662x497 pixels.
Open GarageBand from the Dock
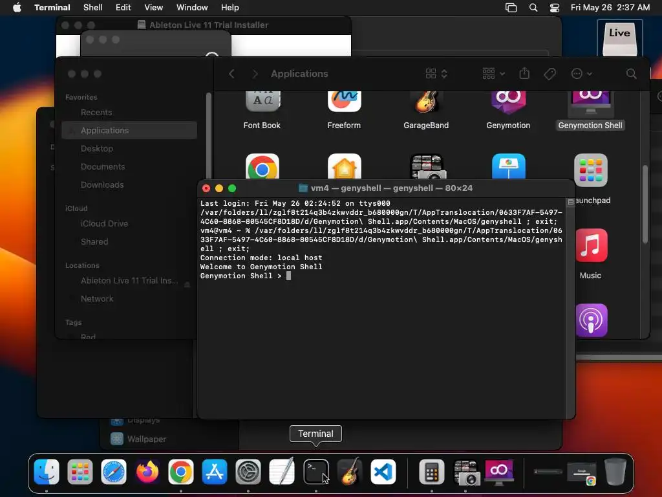(x=350, y=472)
